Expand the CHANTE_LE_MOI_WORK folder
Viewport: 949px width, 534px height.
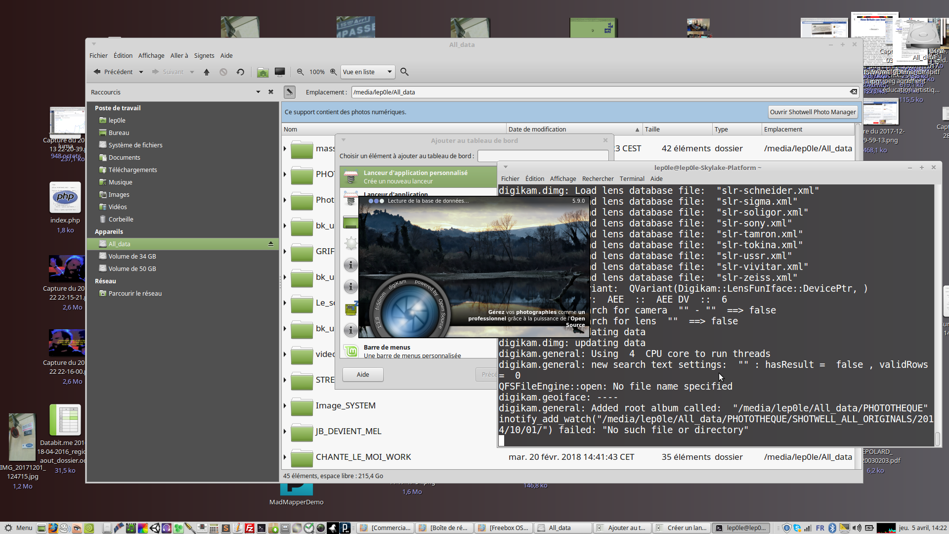click(285, 457)
